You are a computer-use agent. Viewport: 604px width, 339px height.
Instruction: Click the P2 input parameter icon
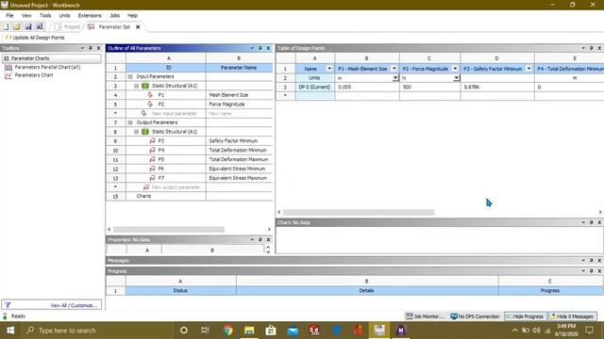click(x=151, y=105)
